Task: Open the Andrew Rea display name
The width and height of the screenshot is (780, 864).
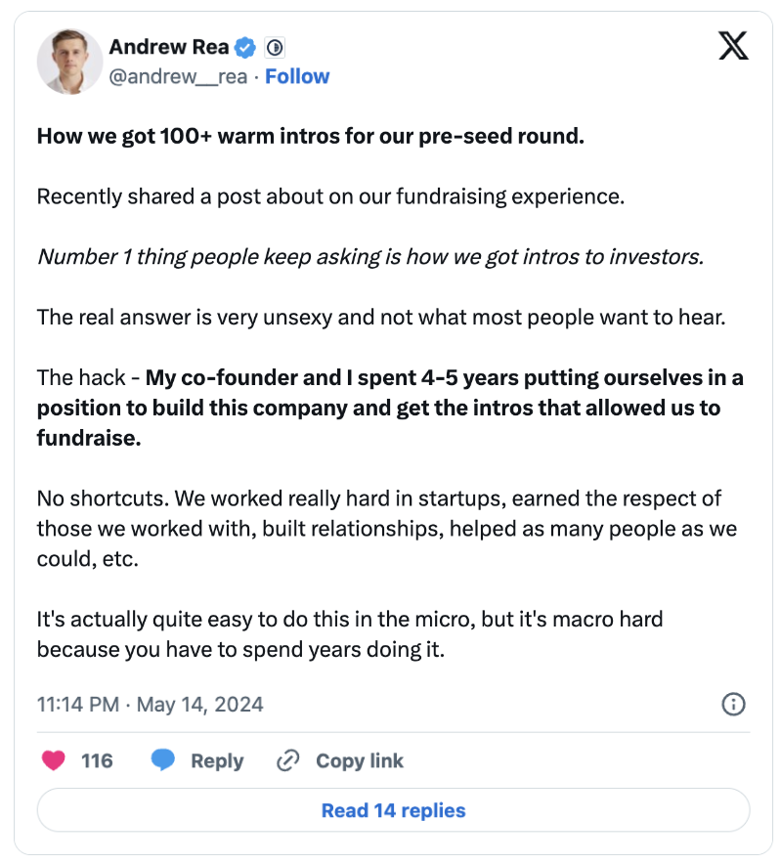Action: [169, 47]
